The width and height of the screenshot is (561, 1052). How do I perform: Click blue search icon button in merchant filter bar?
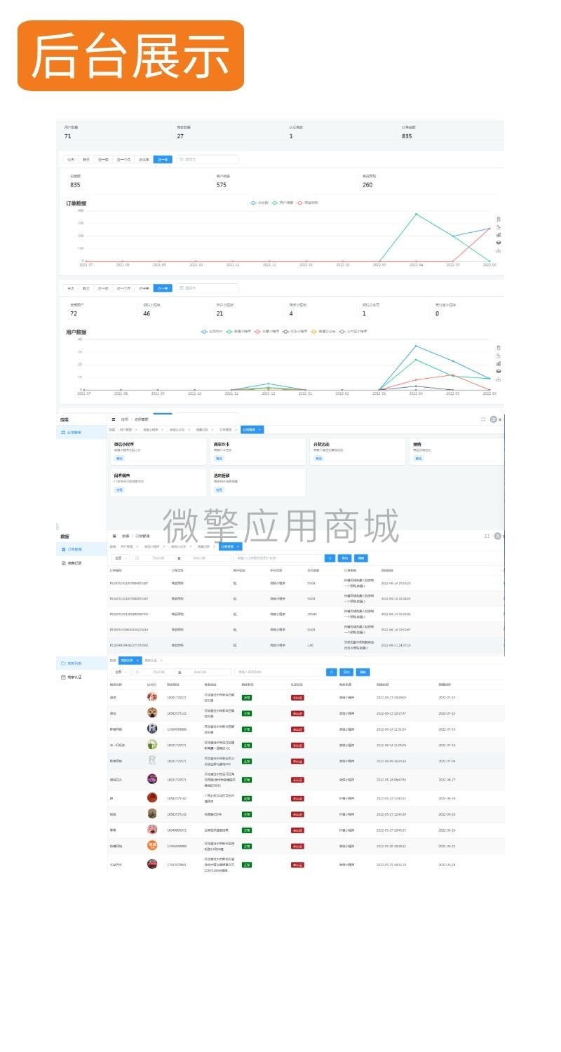click(x=332, y=672)
